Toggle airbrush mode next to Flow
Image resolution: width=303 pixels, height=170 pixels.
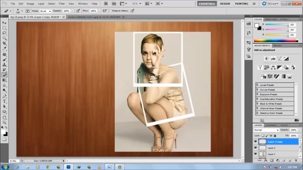[x=105, y=11]
